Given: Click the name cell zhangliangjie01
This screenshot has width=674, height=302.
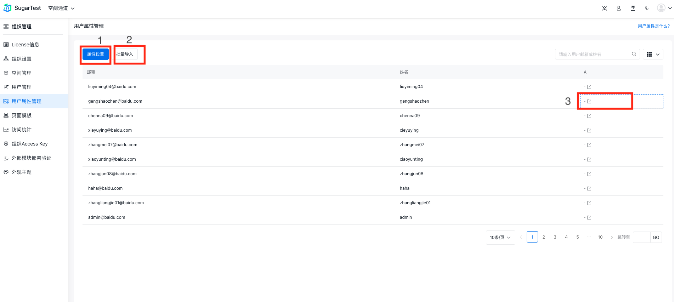Looking at the screenshot, I should pos(415,203).
